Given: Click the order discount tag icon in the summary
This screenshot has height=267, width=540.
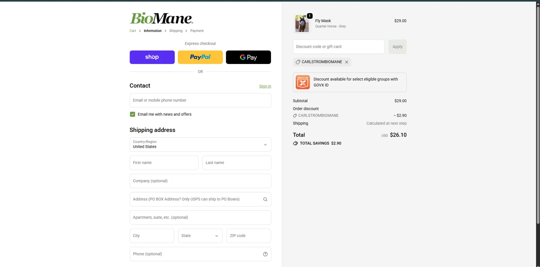Looking at the screenshot, I should tap(295, 116).
